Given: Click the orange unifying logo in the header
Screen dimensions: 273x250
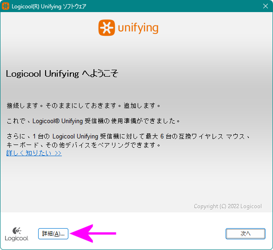Looking at the screenshot, I should coord(128,28).
